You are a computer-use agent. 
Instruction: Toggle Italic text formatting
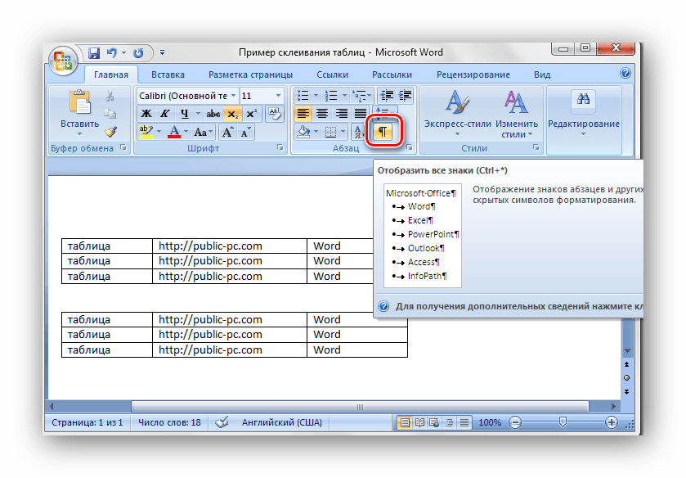pos(165,114)
